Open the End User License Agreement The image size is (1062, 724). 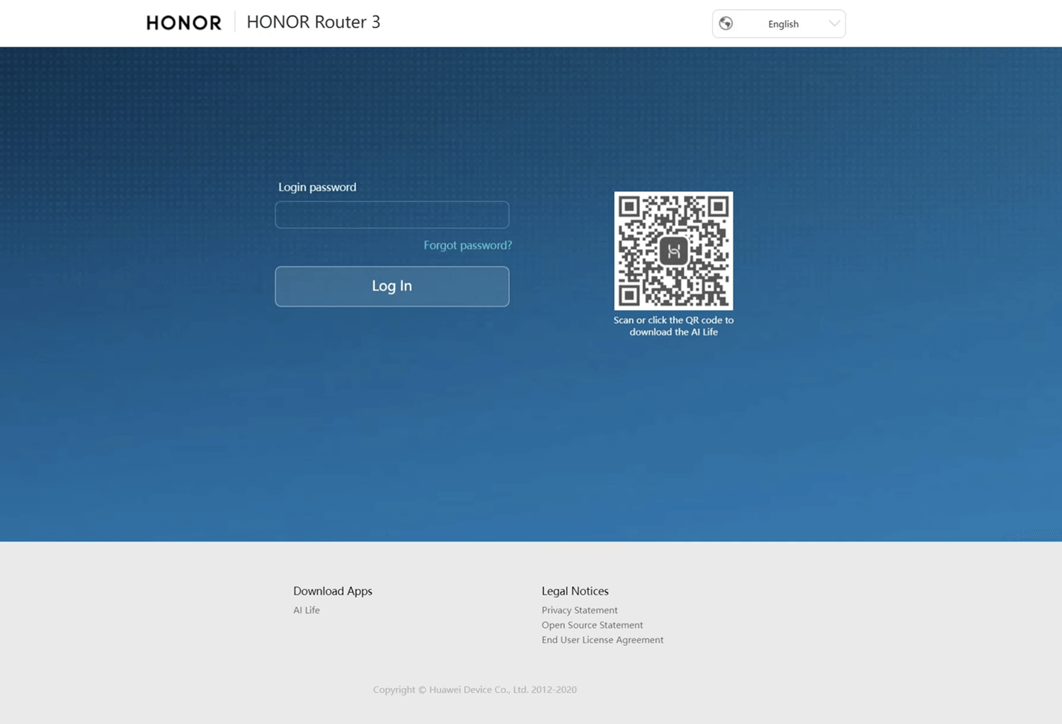[603, 640]
